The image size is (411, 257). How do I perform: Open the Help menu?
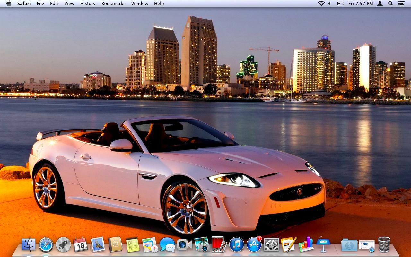tap(159, 4)
